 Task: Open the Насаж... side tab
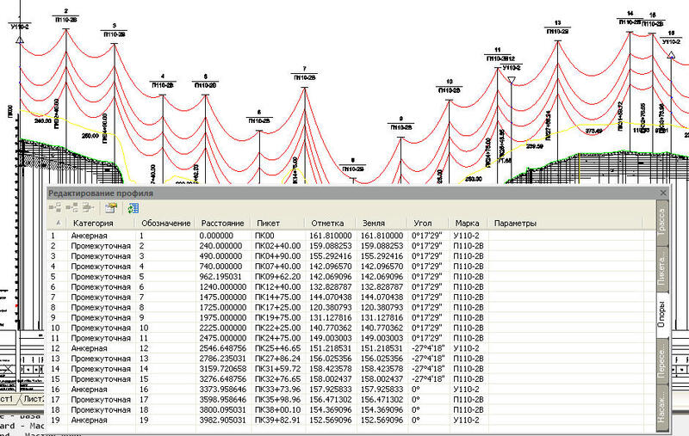(661, 408)
